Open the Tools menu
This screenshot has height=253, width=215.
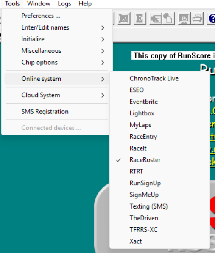tap(12, 3)
